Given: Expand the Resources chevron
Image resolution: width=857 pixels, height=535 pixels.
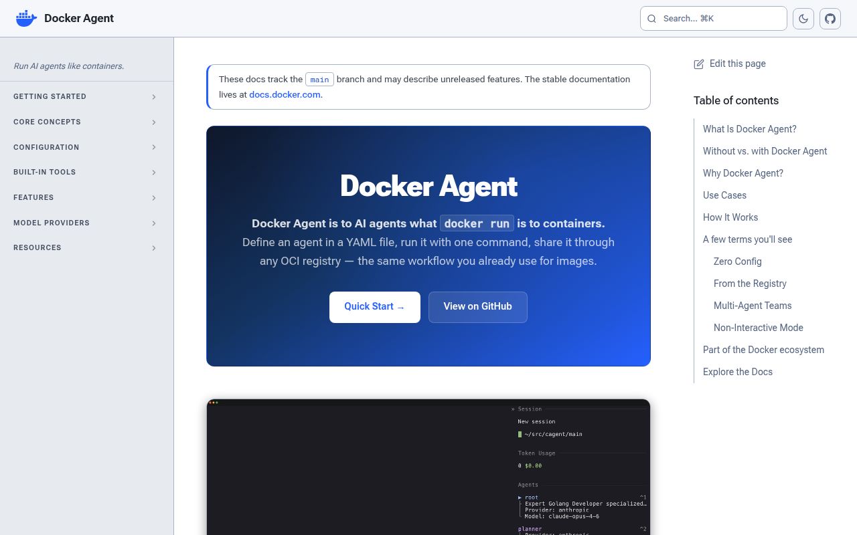Looking at the screenshot, I should coord(154,248).
